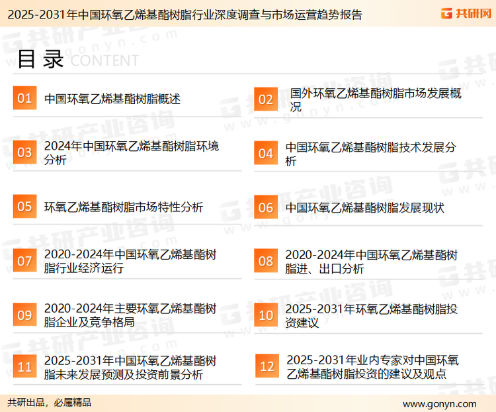Click the orange 02 number badge
496x412 pixels.
pos(266,99)
